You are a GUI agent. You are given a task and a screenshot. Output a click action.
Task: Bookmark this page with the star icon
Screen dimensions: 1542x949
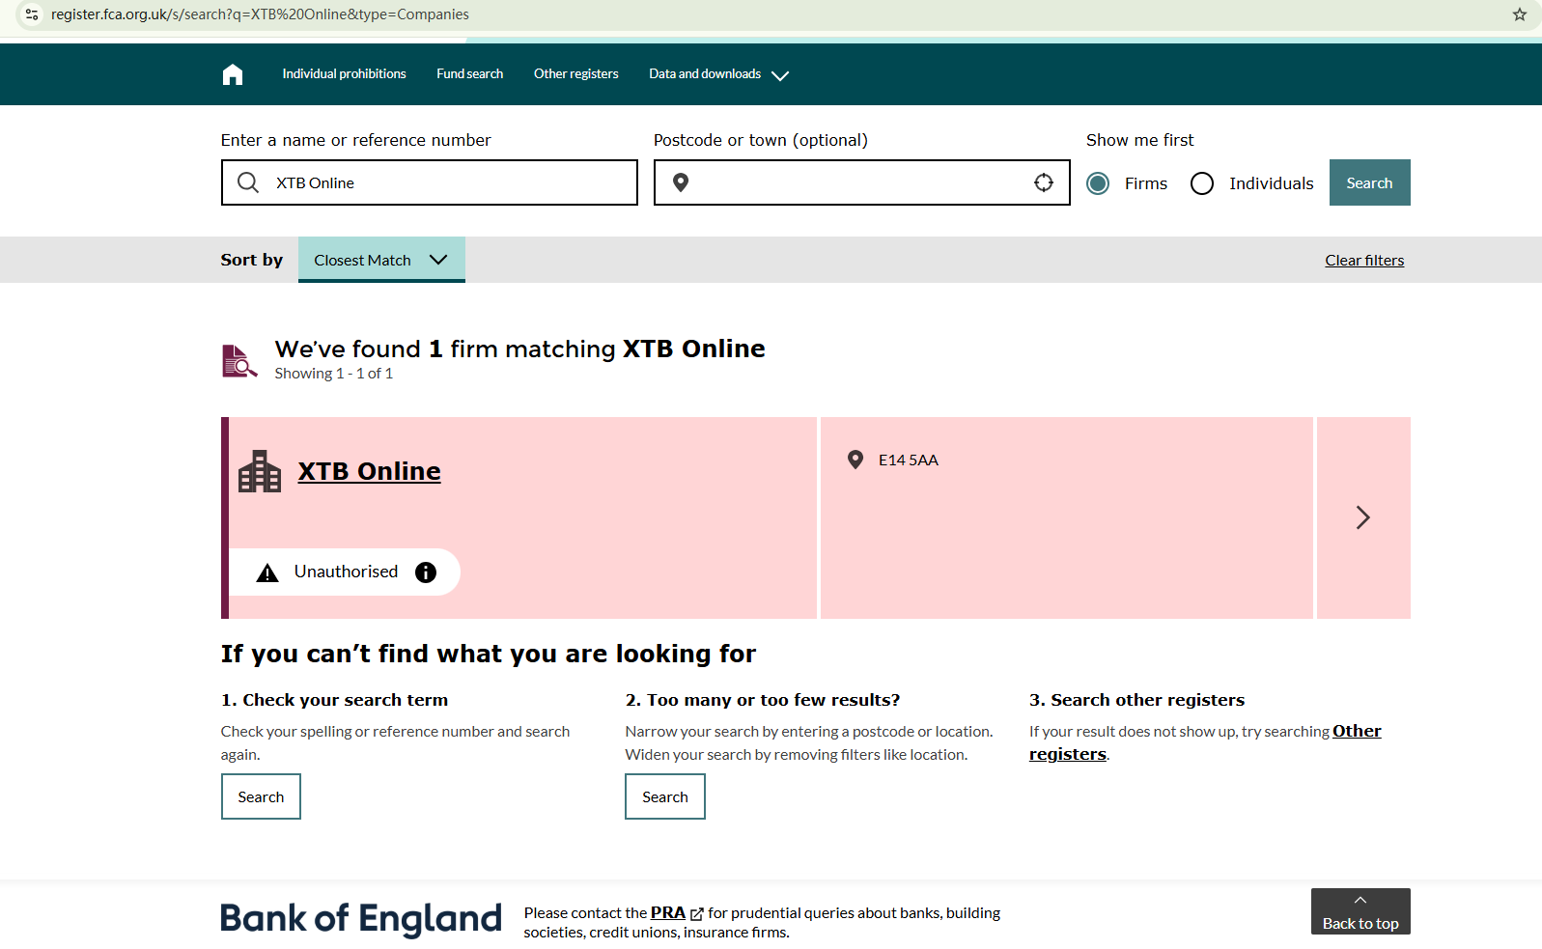(1520, 14)
